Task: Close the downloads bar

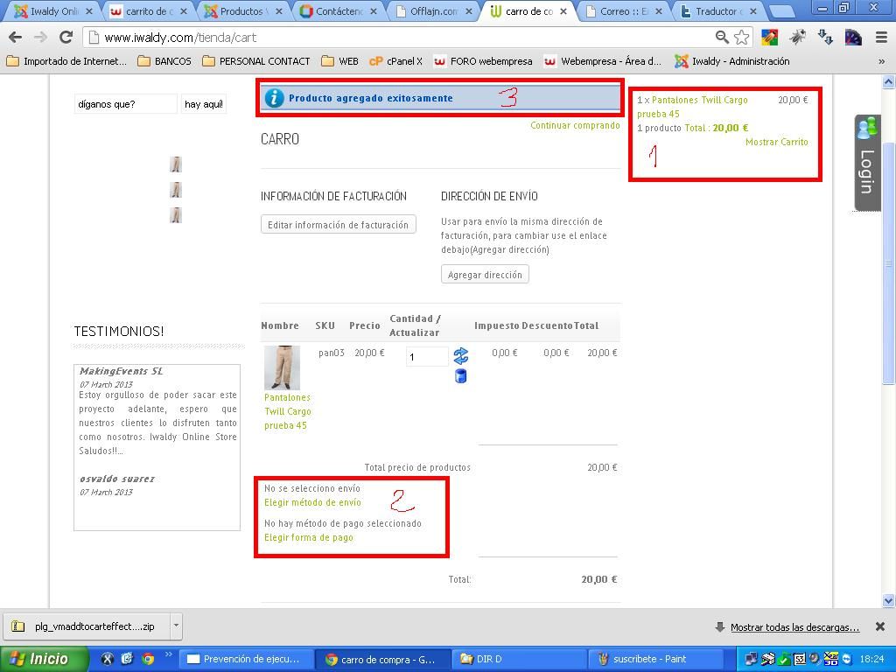Action: pos(880,626)
